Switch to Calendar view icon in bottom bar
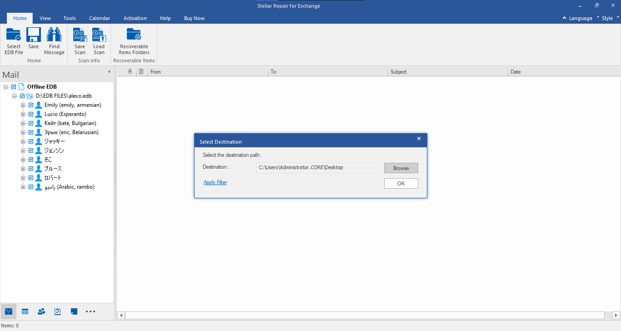 [25, 311]
